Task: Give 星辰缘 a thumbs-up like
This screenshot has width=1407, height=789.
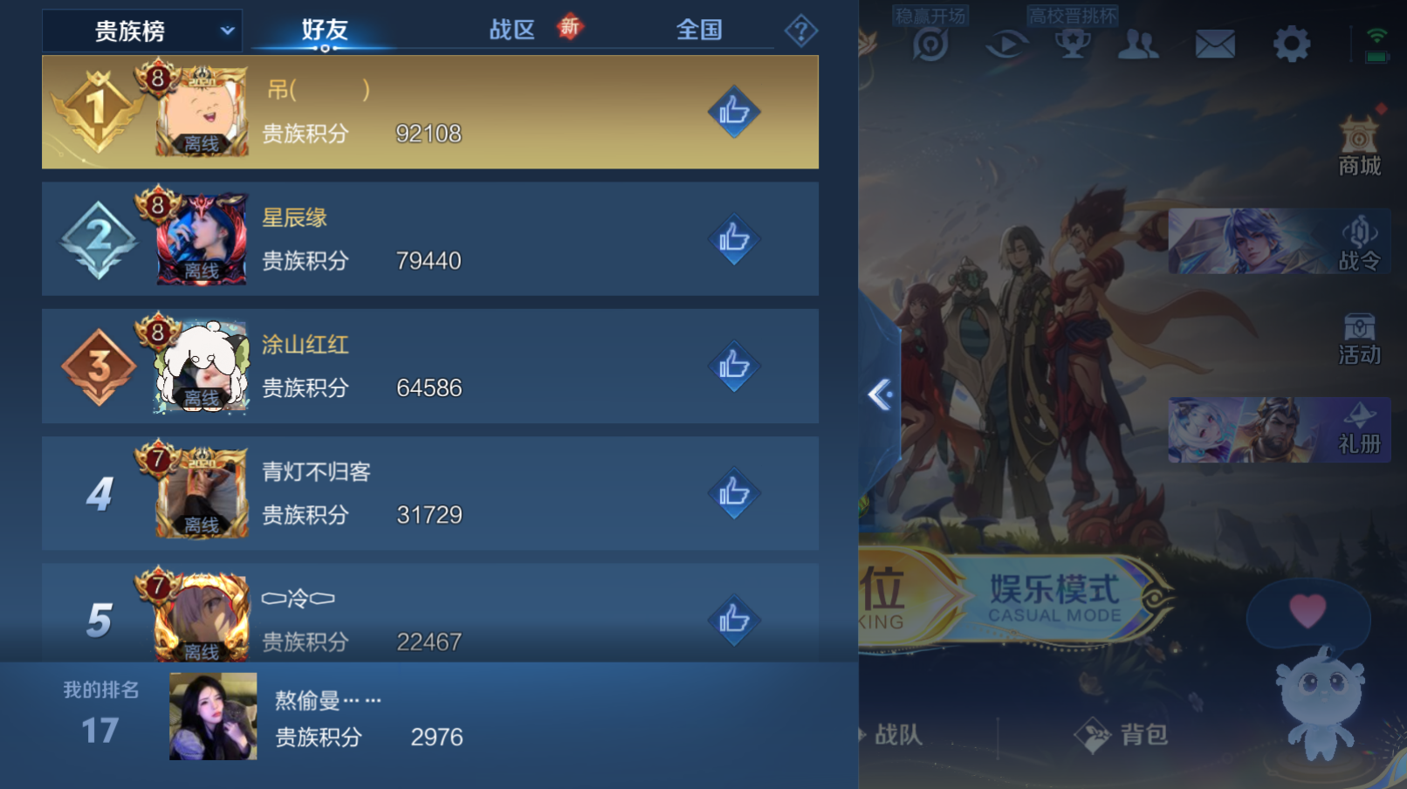Action: point(734,239)
